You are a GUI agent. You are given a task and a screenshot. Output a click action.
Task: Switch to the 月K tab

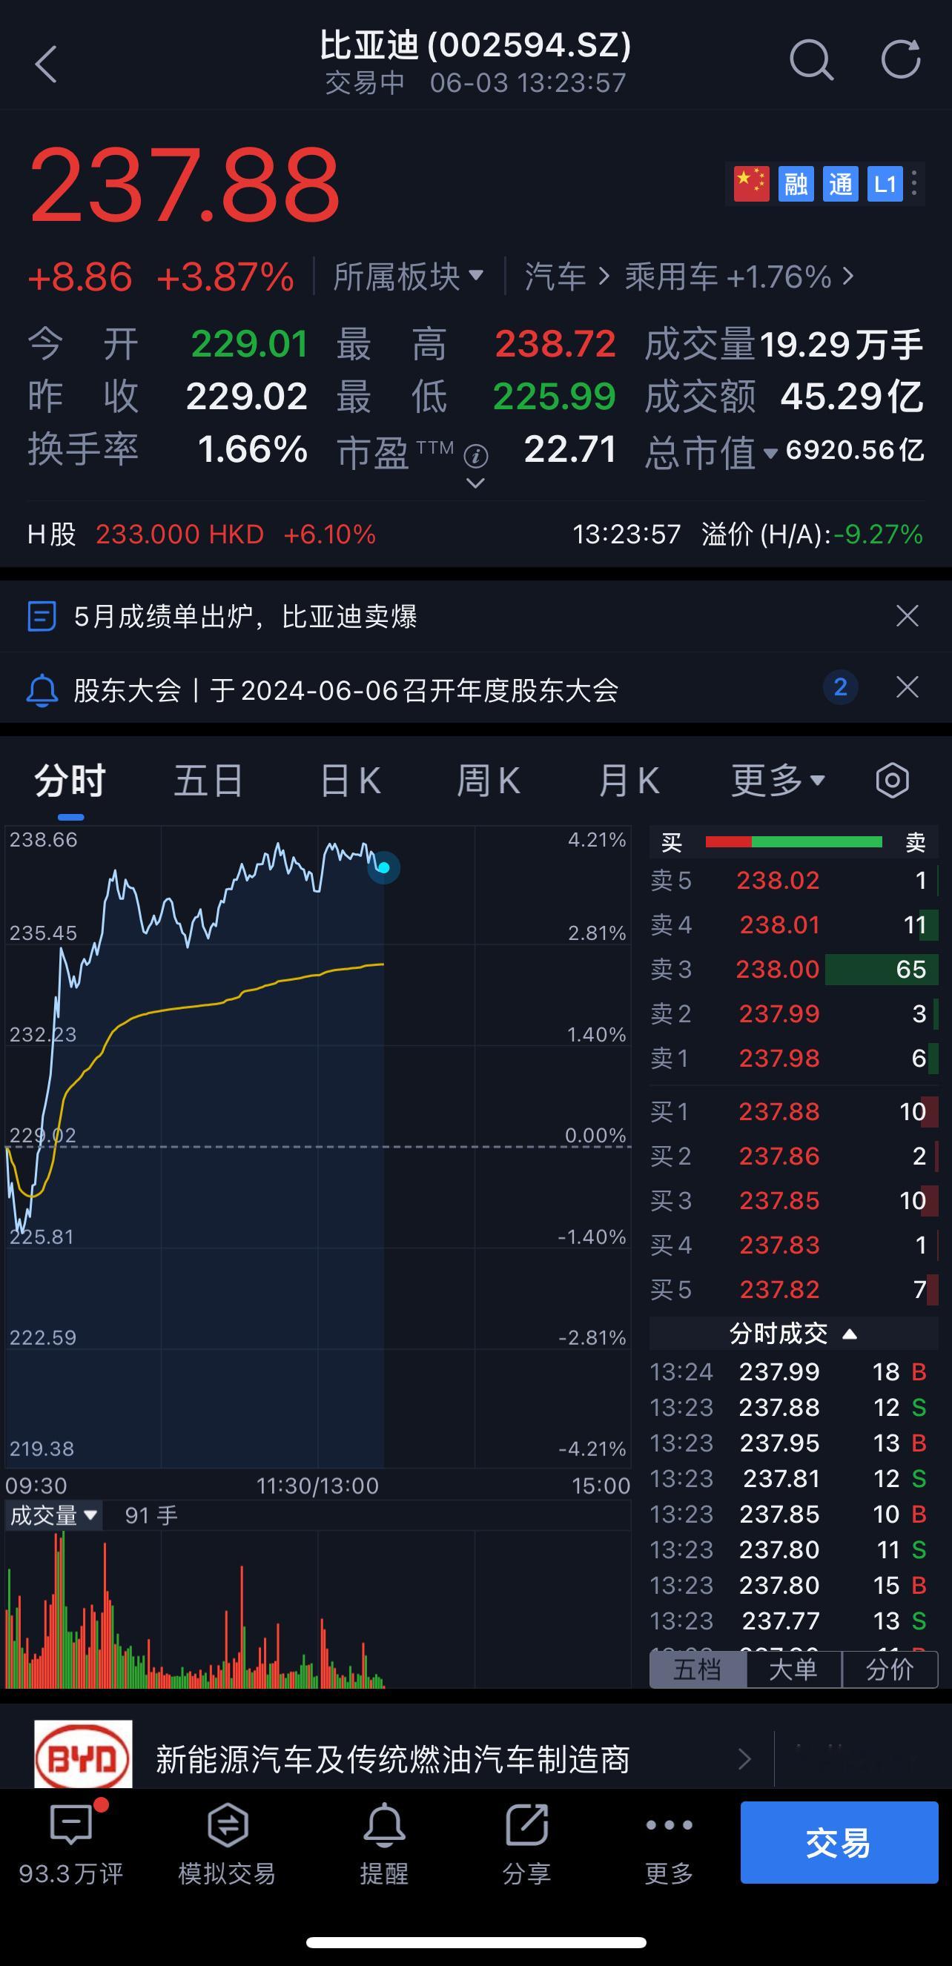[629, 780]
